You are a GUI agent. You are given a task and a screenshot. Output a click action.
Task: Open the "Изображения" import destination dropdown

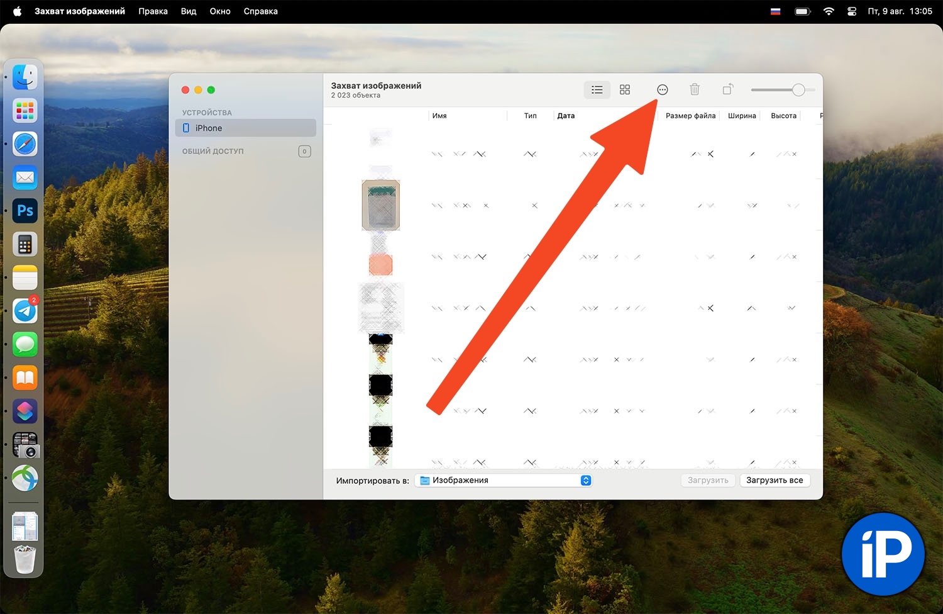503,481
